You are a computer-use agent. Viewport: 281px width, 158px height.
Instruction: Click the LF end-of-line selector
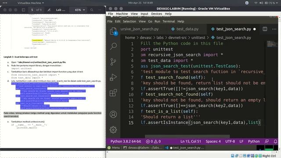241,141
